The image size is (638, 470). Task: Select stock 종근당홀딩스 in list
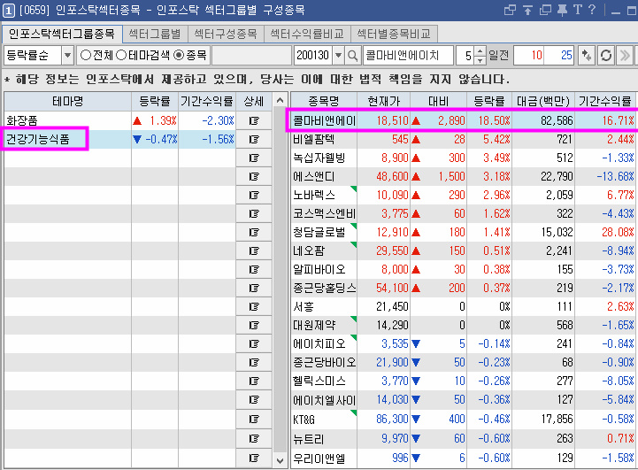(463, 288)
